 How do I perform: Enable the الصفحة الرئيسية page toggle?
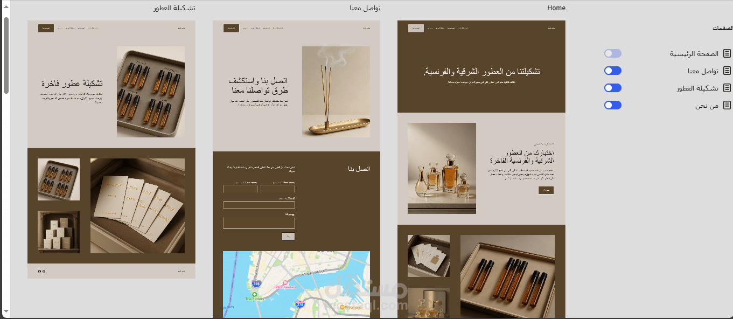tap(613, 53)
